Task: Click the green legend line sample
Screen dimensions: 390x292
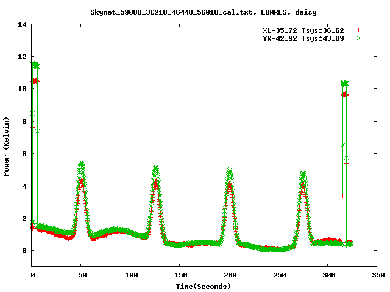Action: [358, 38]
